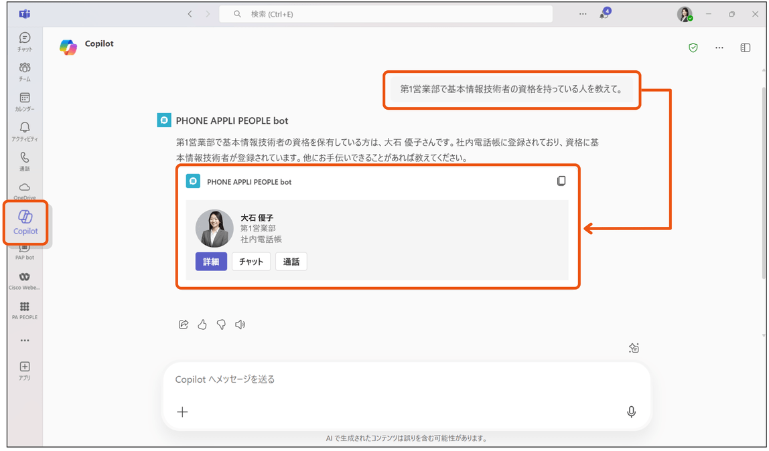Open the カレンダー calendar in sidebar
The width and height of the screenshot is (769, 451).
click(25, 102)
